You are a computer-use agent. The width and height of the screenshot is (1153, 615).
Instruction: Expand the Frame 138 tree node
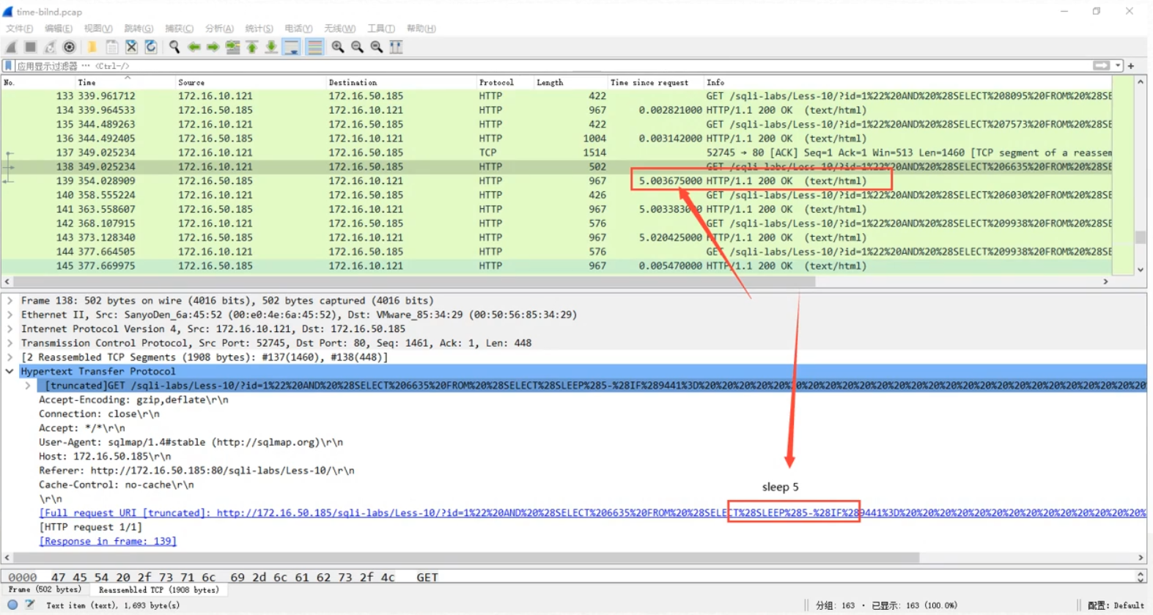10,301
